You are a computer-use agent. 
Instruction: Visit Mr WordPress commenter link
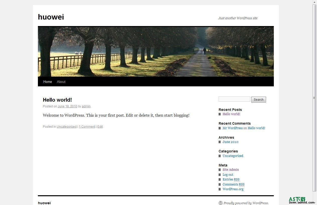point(232,128)
